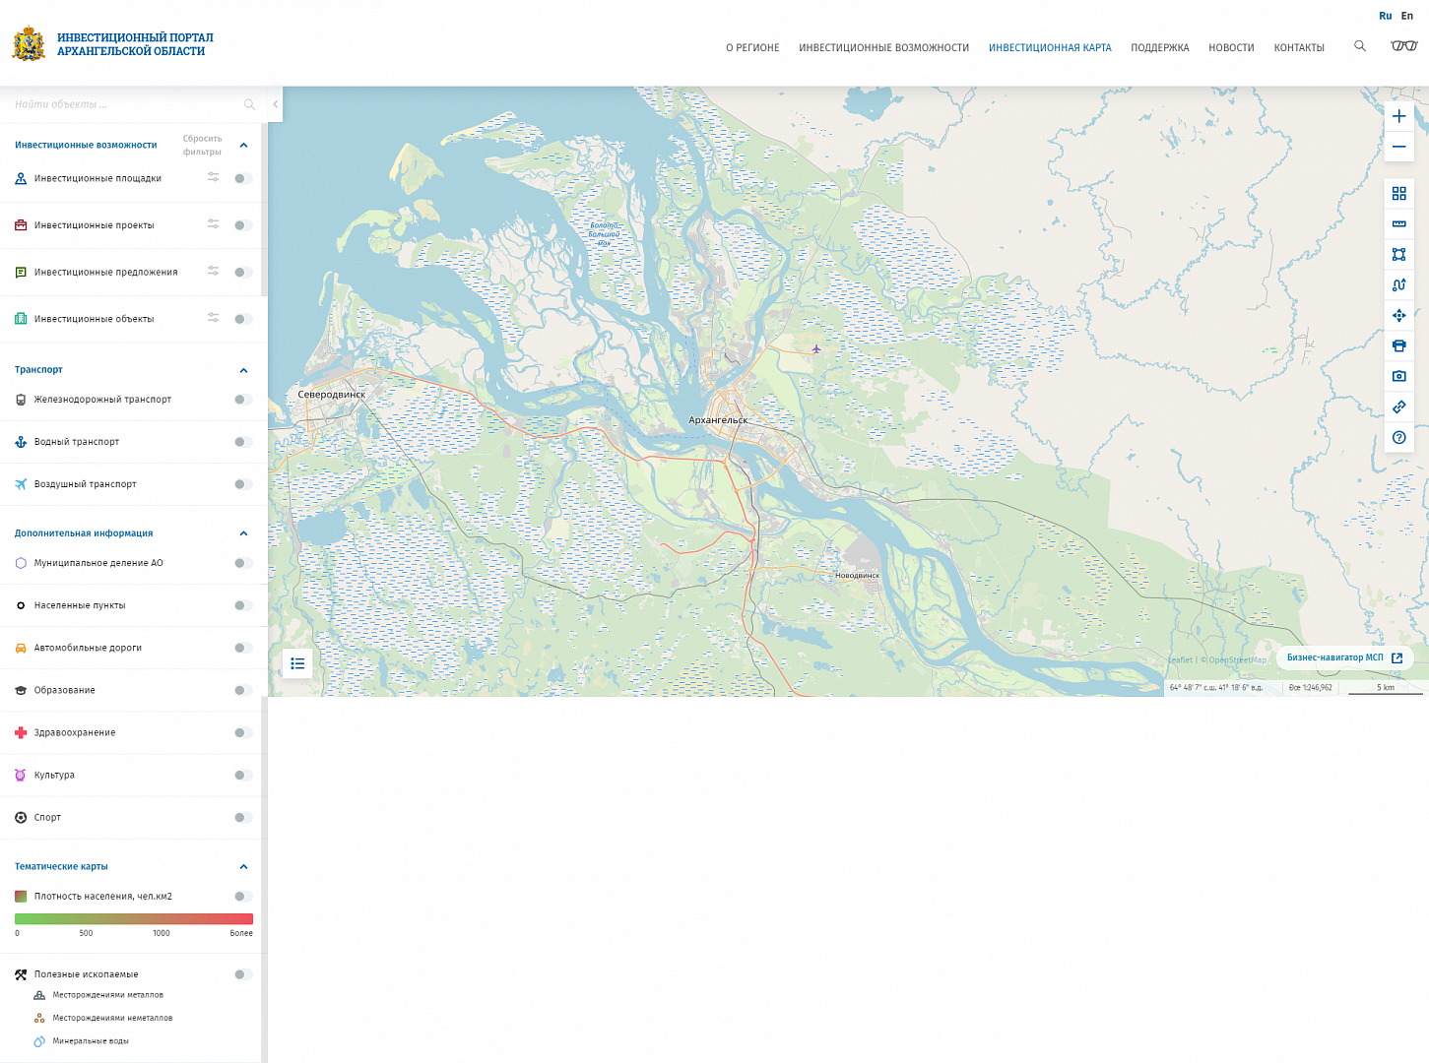
Task: Open filter settings for Инвестиционные проекты
Action: 213,224
